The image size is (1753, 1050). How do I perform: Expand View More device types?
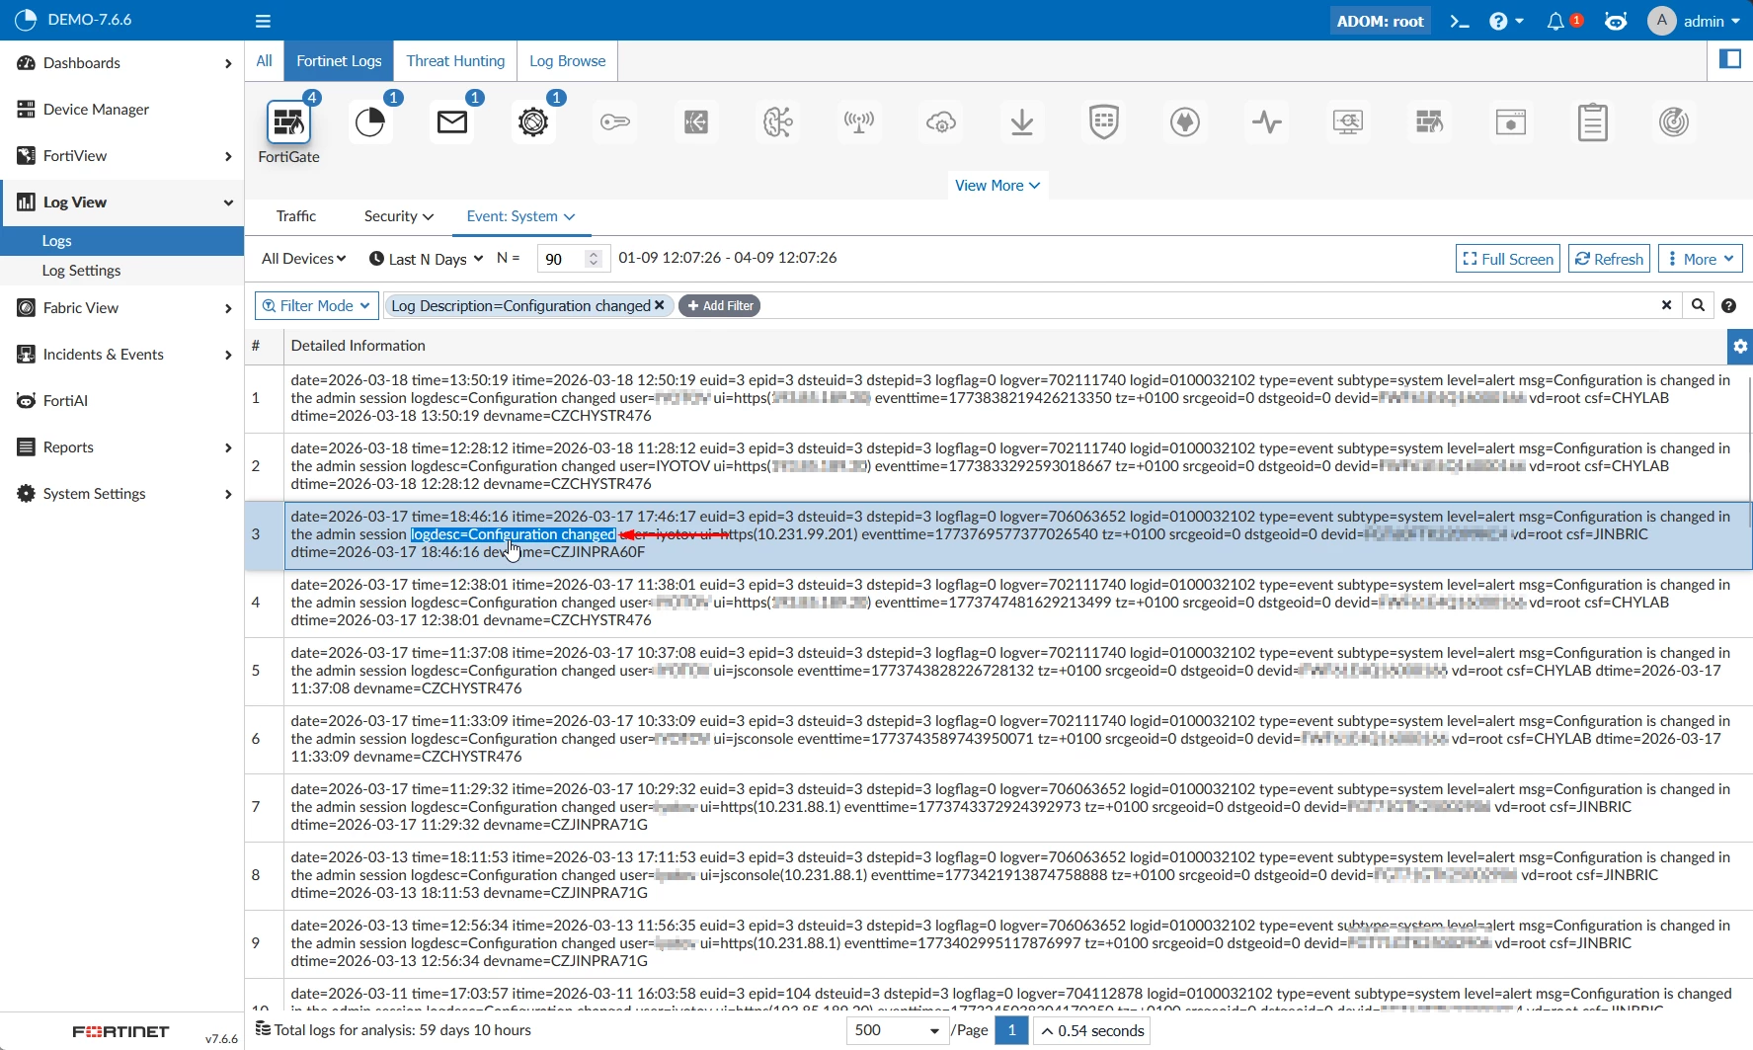point(997,185)
